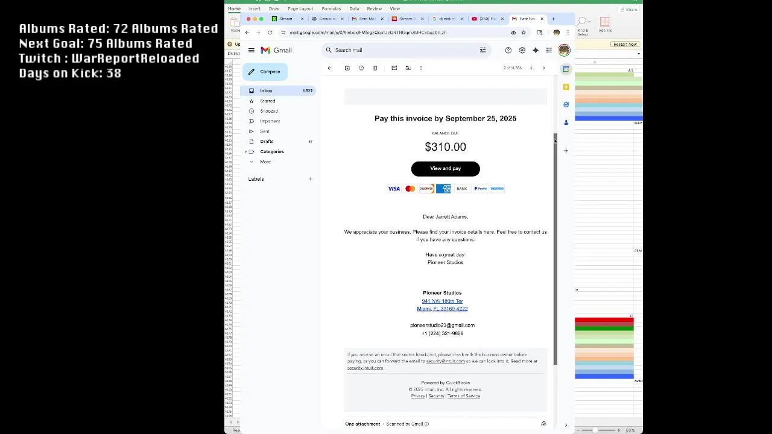The height and width of the screenshot is (434, 772).
Task: Open Gmail main menu hamburger icon
Action: click(252, 51)
